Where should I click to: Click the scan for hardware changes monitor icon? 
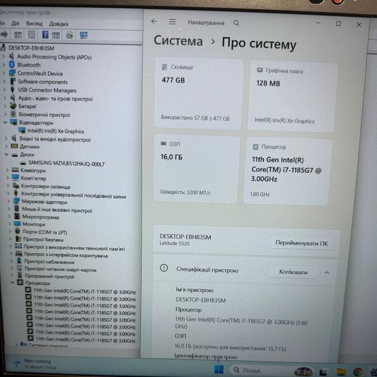click(x=83, y=36)
